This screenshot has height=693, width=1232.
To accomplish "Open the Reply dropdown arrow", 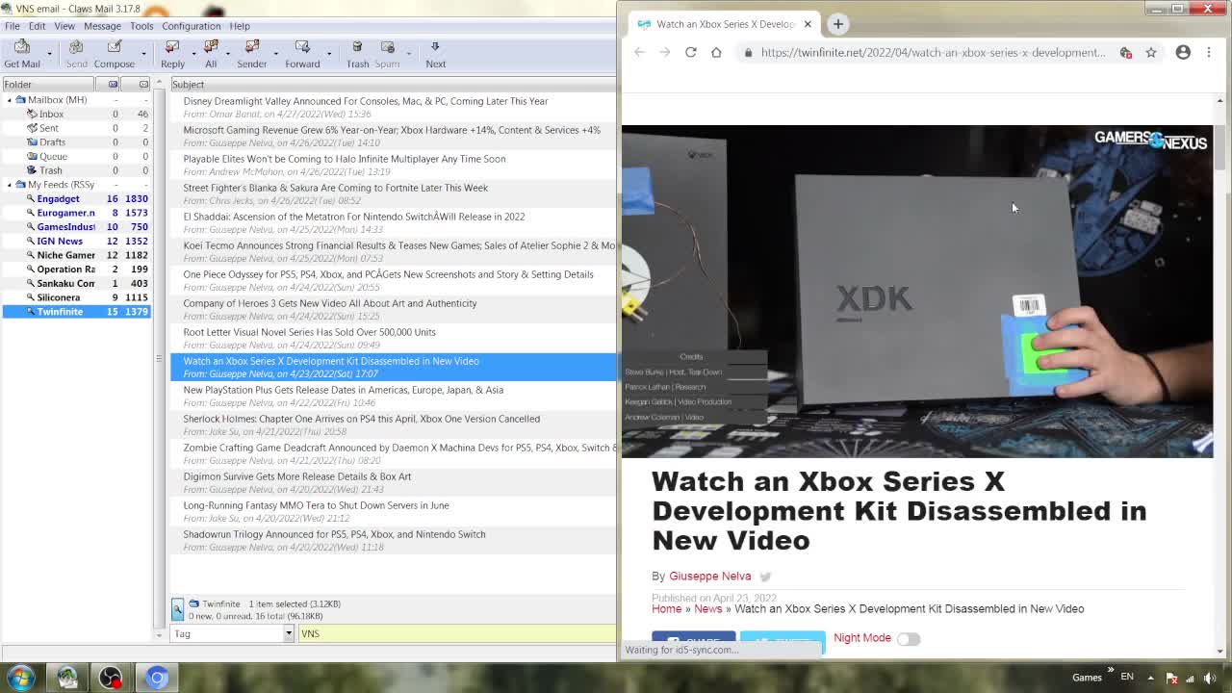I will pyautogui.click(x=193, y=54).
